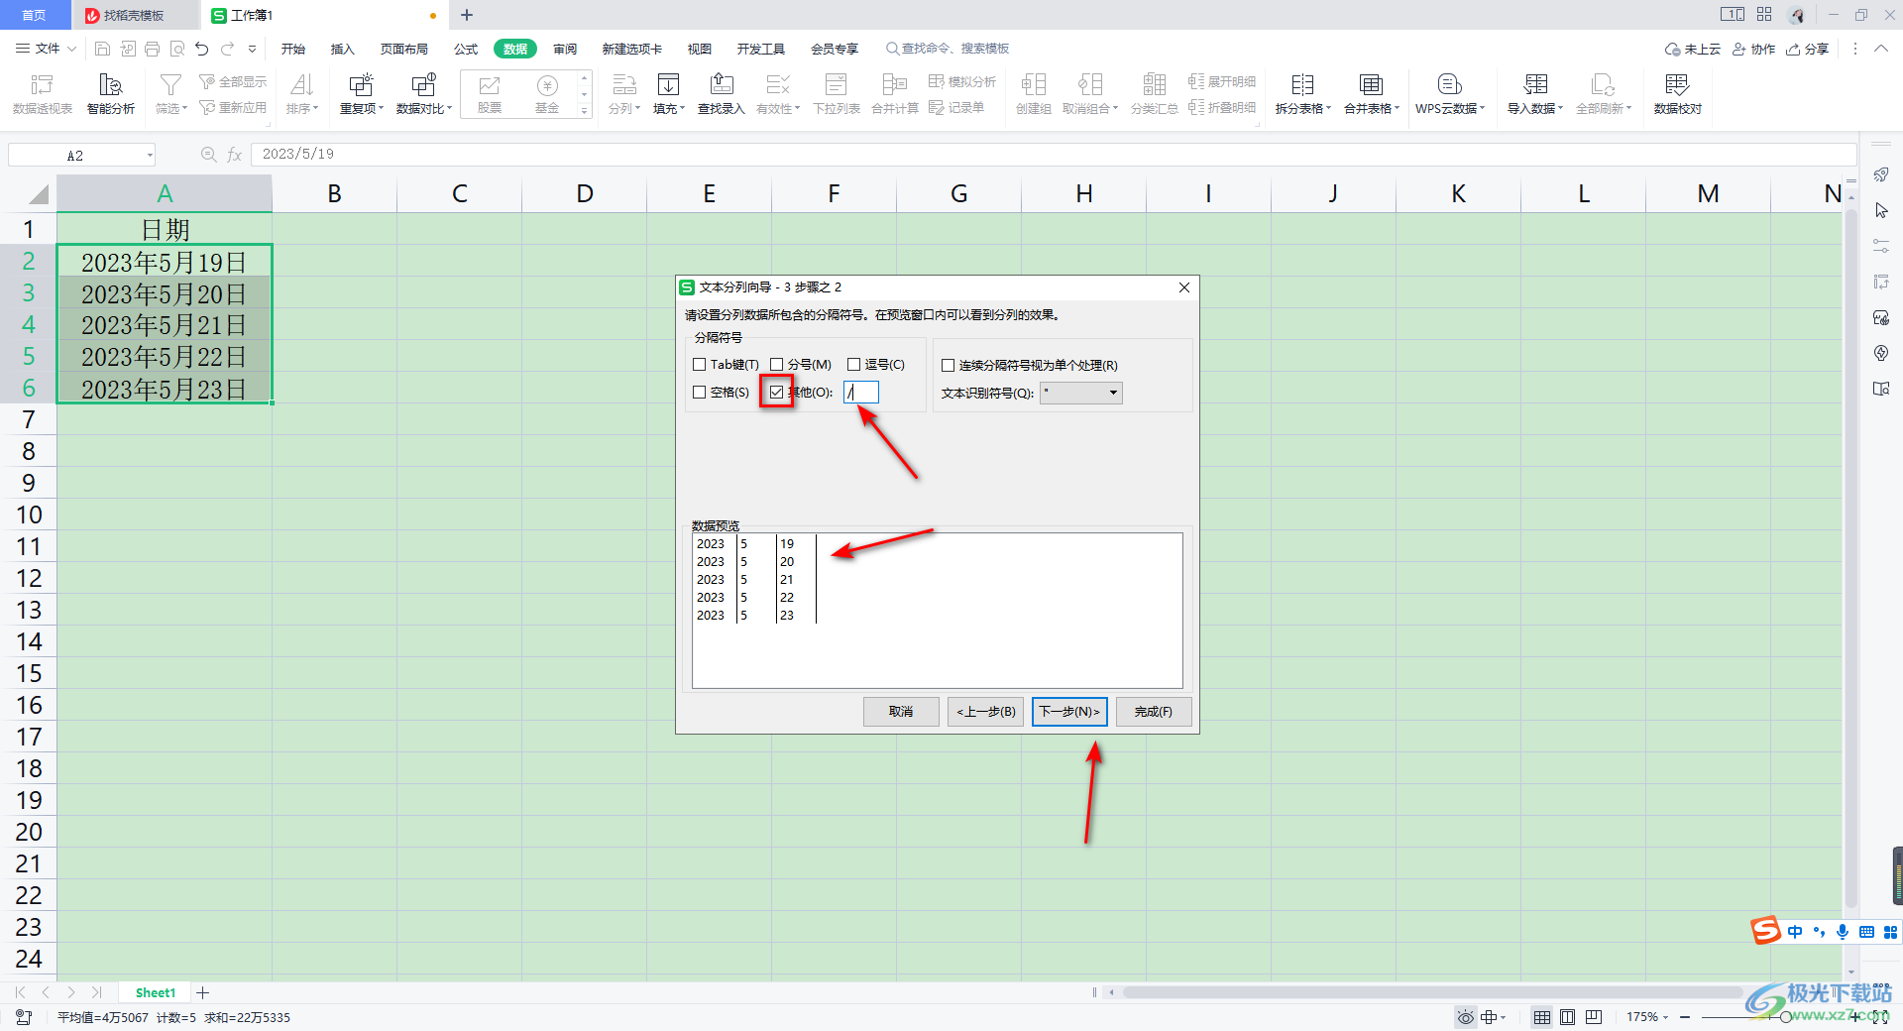Uncheck the 其他(O) other delimiter checkbox
This screenshot has height=1031, width=1903.
777,393
